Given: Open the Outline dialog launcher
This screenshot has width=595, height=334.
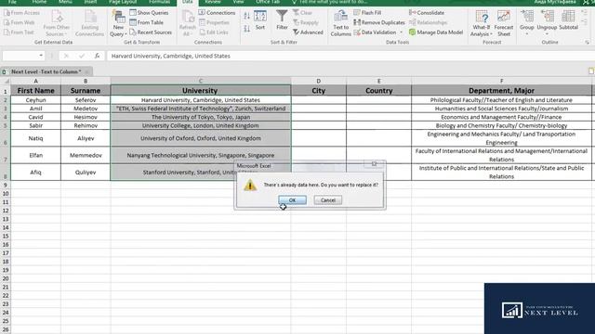Looking at the screenshot, I should 587,43.
